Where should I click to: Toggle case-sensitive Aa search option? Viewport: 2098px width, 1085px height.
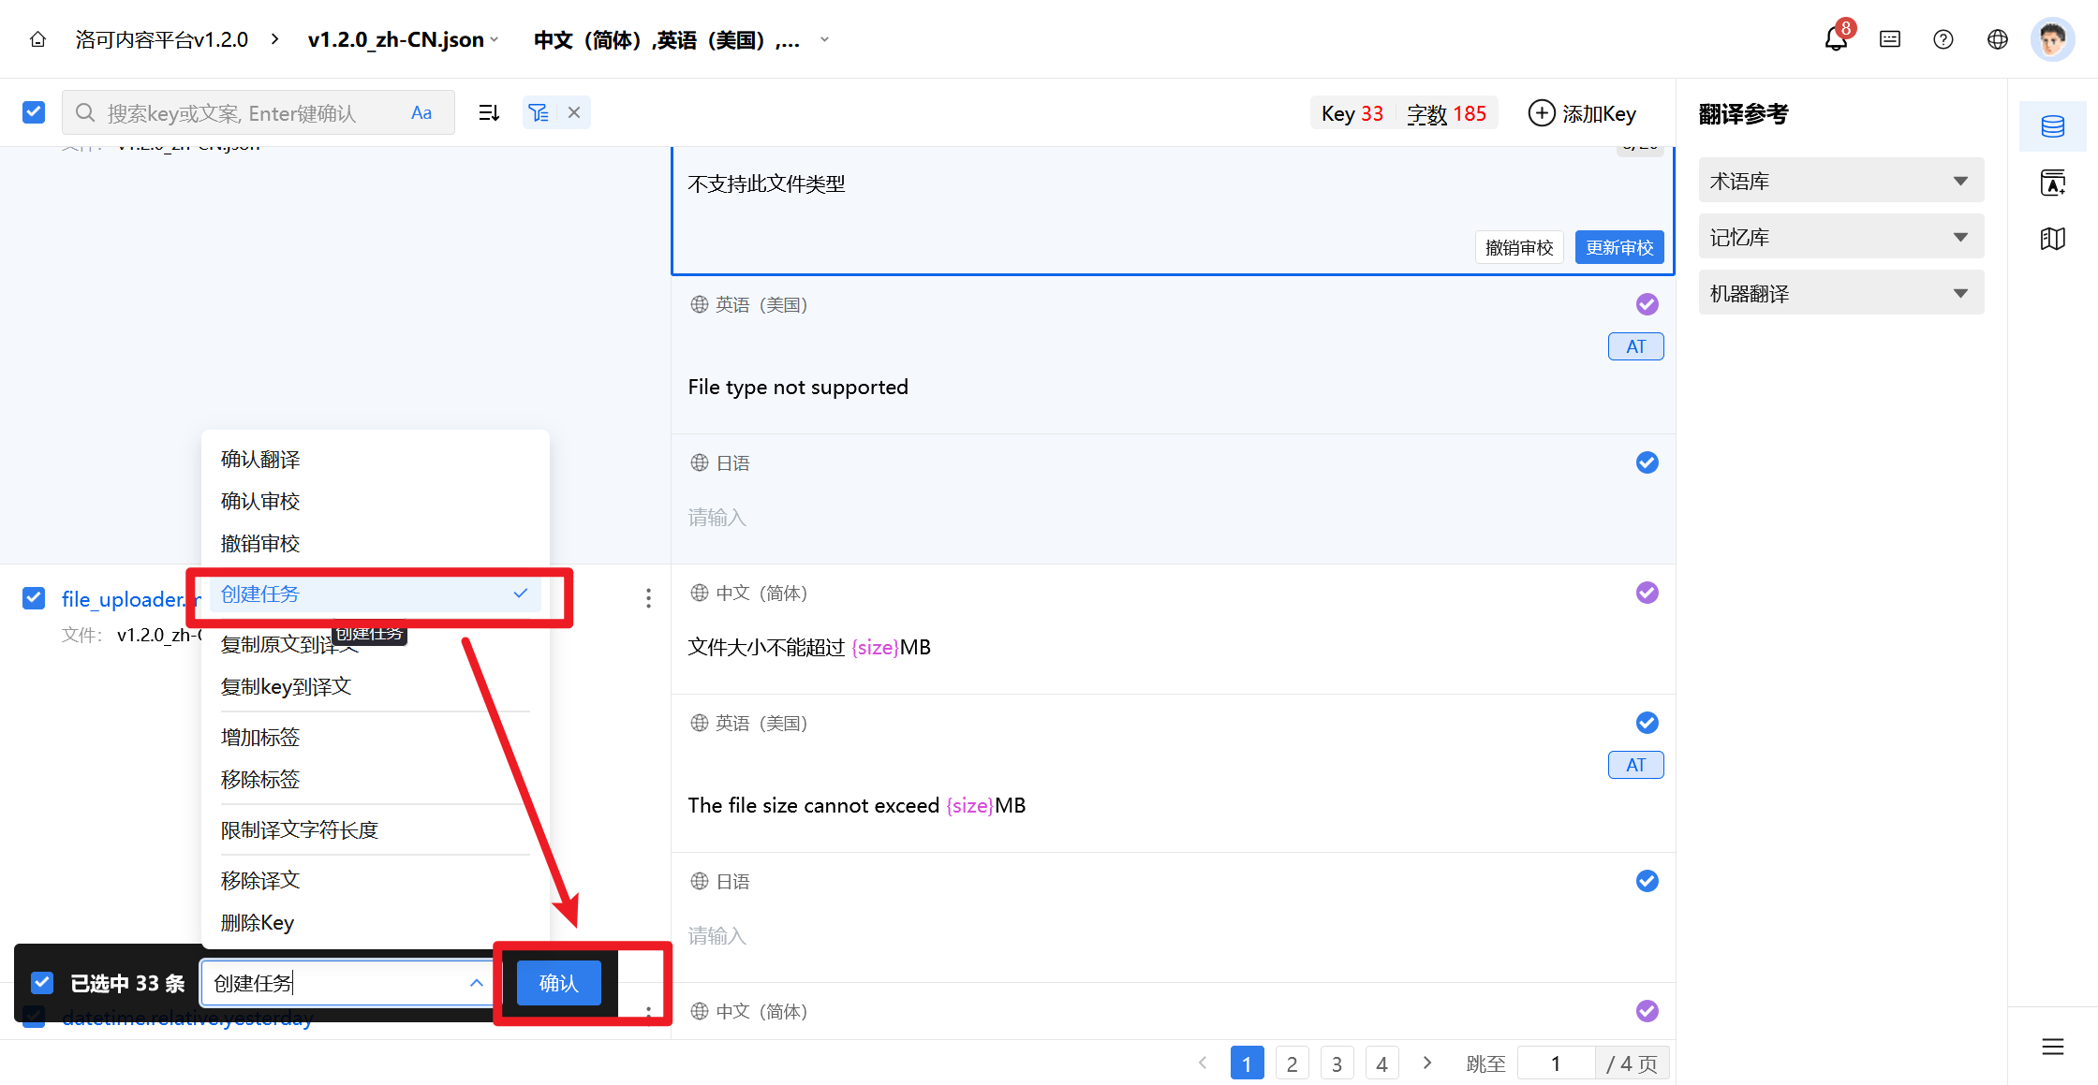421,113
